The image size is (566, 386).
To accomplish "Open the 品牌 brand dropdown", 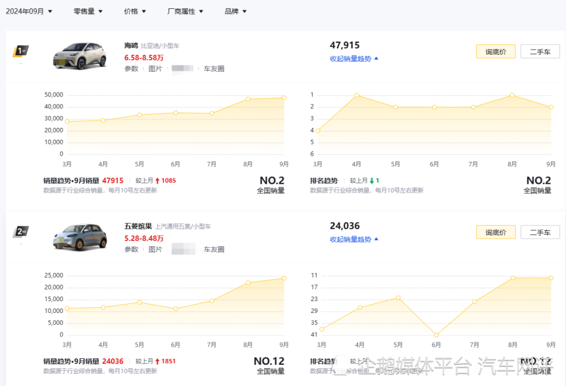I will tap(234, 11).
